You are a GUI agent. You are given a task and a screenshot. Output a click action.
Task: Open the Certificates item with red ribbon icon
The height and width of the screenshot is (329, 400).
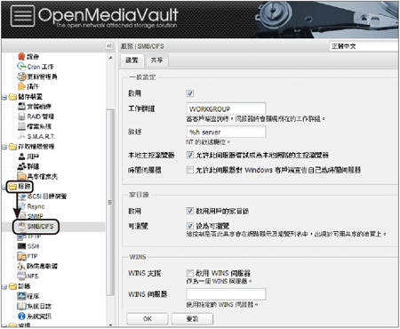(x=28, y=56)
